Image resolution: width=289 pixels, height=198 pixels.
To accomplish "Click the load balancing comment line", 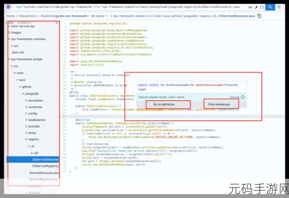I will [95, 144].
